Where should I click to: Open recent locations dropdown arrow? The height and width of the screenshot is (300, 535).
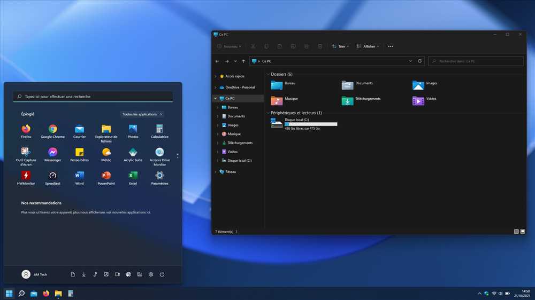235,61
